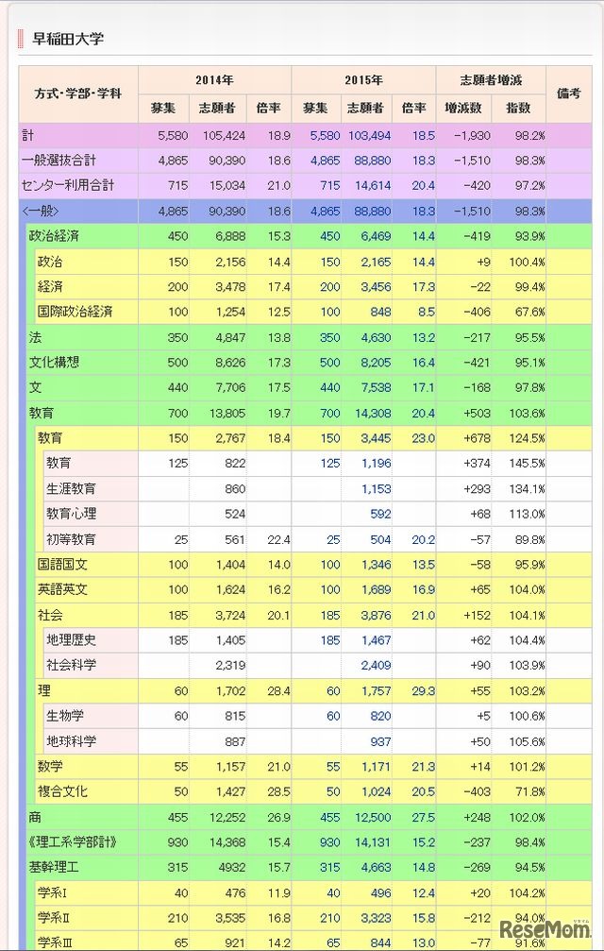Click the 早稲田大学 page heading
The image size is (604, 951).
coord(68,39)
